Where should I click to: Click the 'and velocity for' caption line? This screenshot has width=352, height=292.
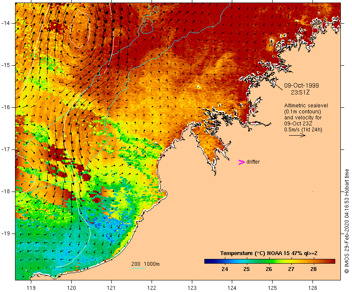(303, 118)
